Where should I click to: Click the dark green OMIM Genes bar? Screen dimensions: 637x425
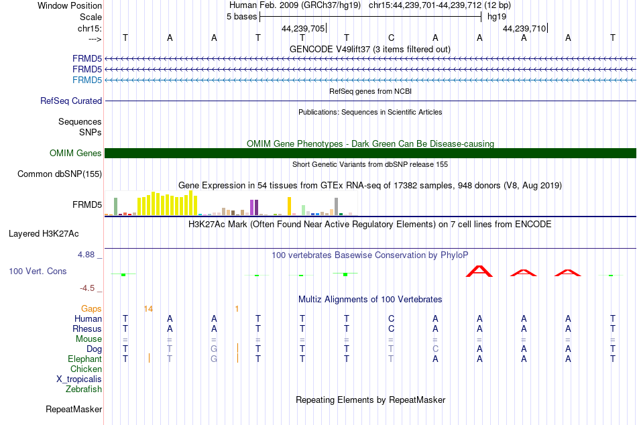tap(370, 154)
